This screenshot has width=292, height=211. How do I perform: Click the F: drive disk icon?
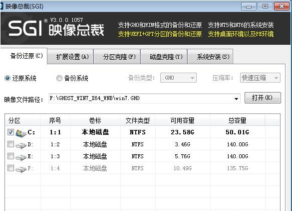click(x=20, y=169)
